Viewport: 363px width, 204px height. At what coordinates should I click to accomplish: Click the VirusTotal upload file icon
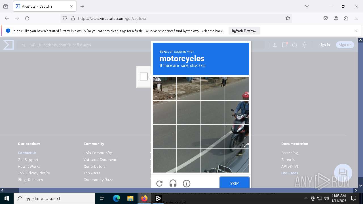point(275,45)
